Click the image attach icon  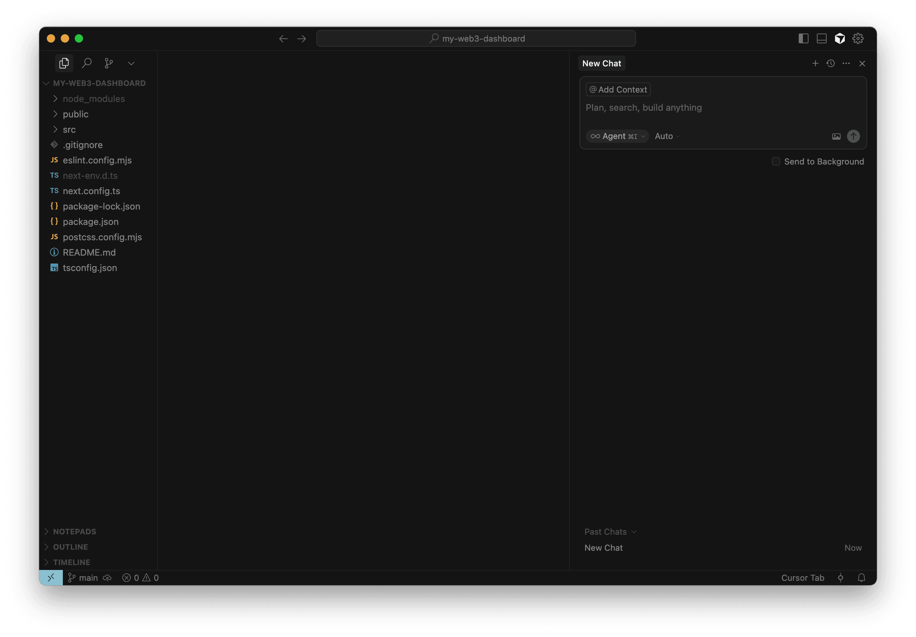click(836, 137)
